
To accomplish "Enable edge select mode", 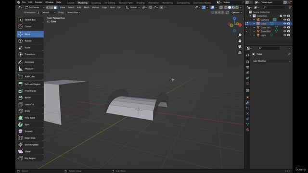I will coord(51,8).
